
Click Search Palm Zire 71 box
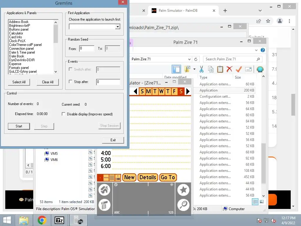tap(233, 59)
